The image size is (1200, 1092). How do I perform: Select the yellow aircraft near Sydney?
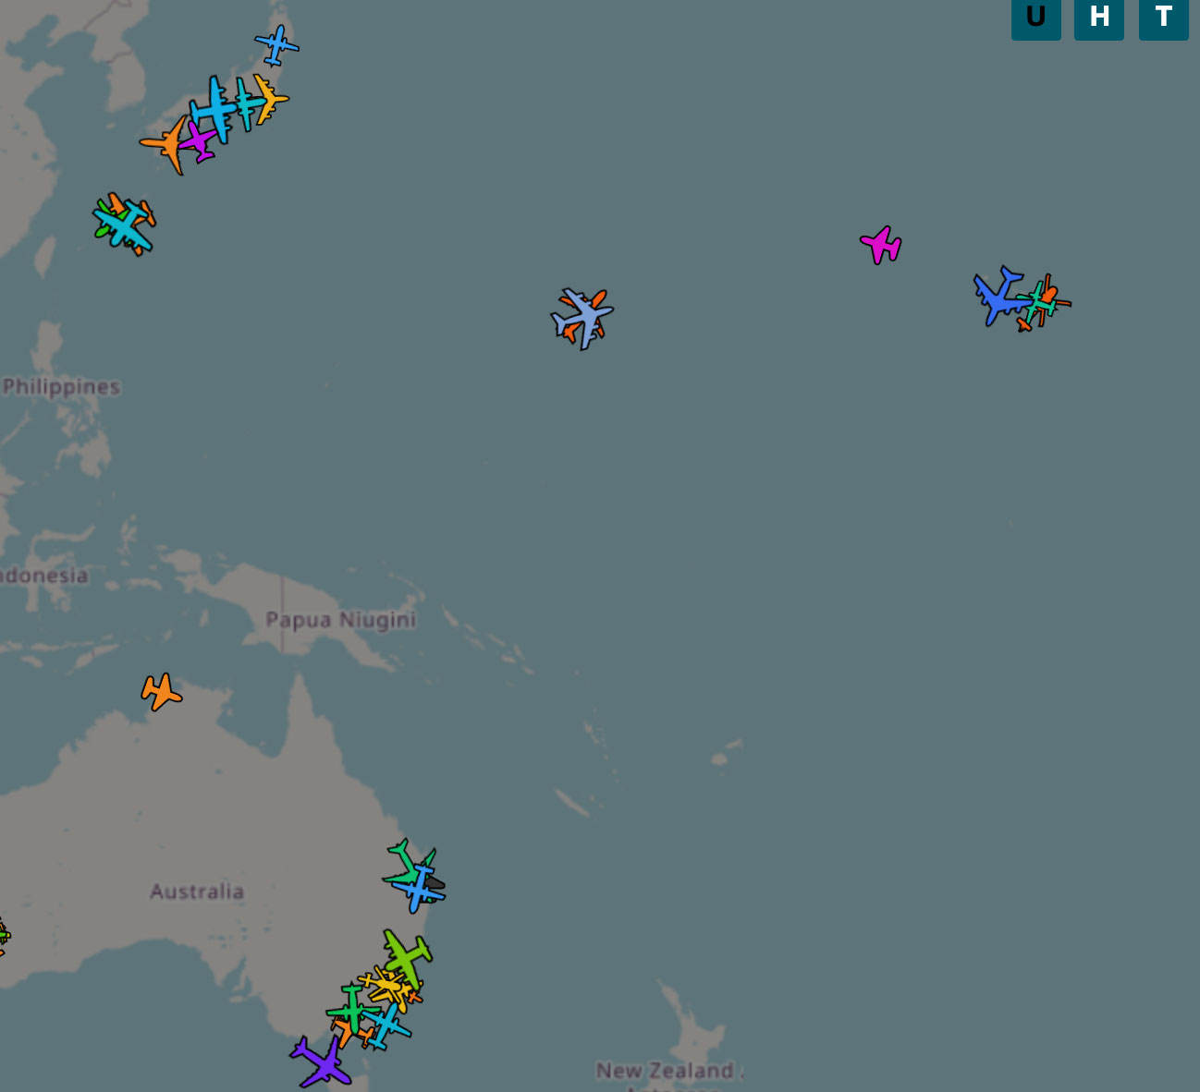(386, 987)
